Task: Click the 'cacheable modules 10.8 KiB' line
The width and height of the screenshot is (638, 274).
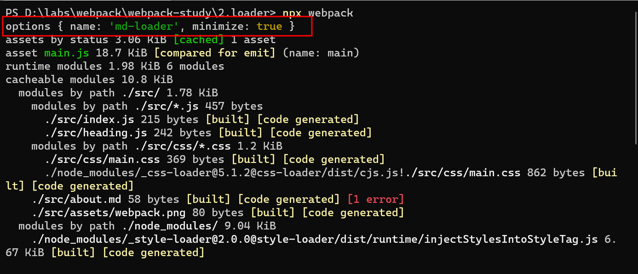Action: tap(89, 80)
